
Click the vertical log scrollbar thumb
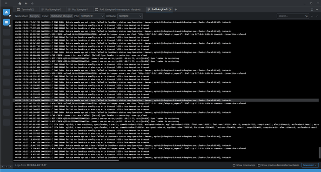pyautogui.click(x=320, y=152)
